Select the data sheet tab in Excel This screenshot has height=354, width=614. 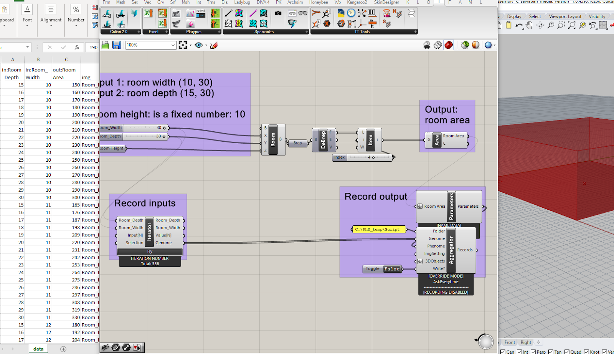point(38,349)
